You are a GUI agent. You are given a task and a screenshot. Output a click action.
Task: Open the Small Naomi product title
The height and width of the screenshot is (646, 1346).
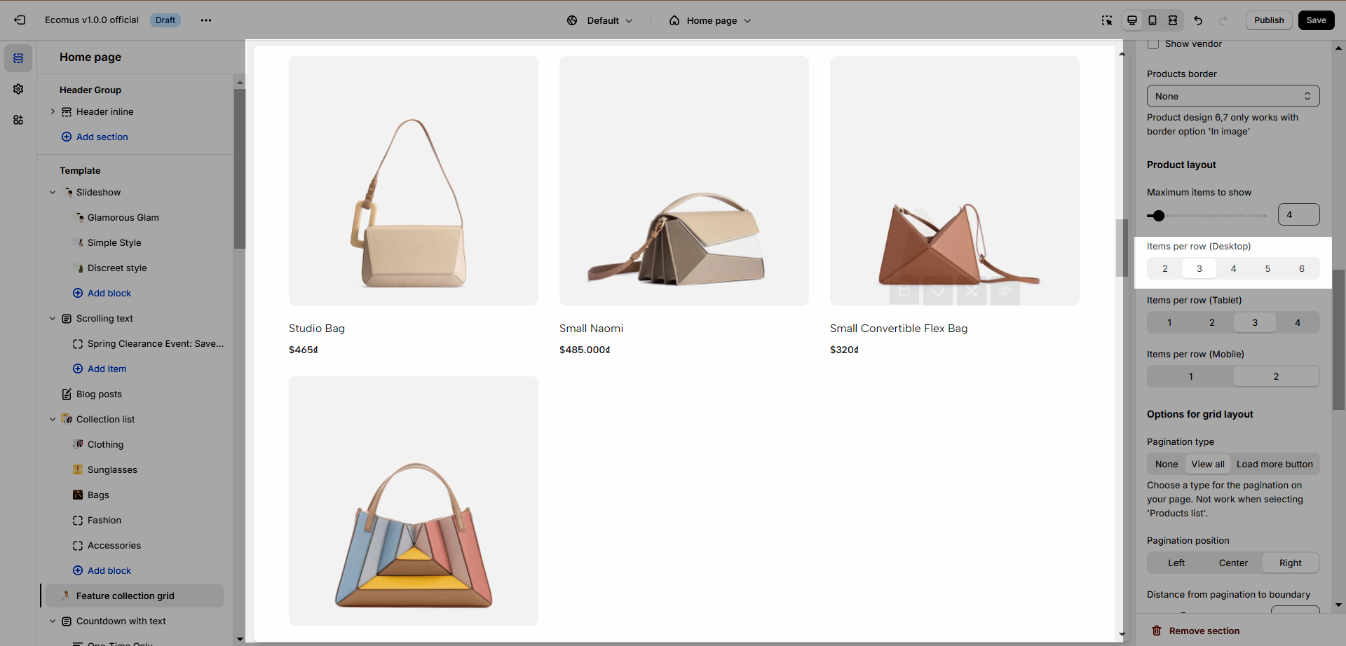[591, 329]
